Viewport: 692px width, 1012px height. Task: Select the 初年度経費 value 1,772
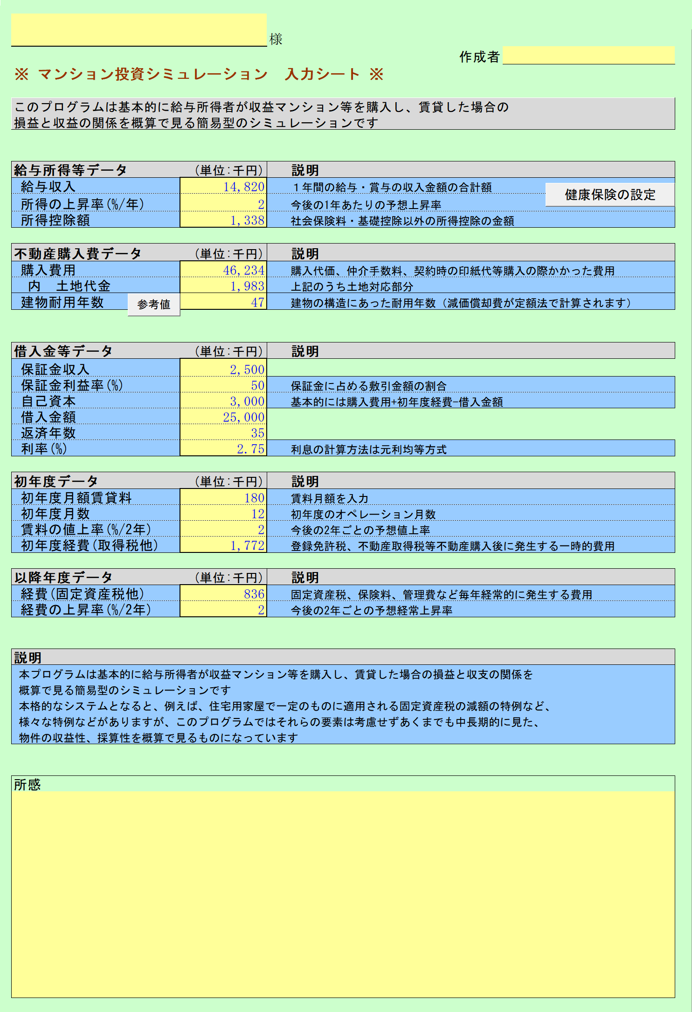click(223, 545)
